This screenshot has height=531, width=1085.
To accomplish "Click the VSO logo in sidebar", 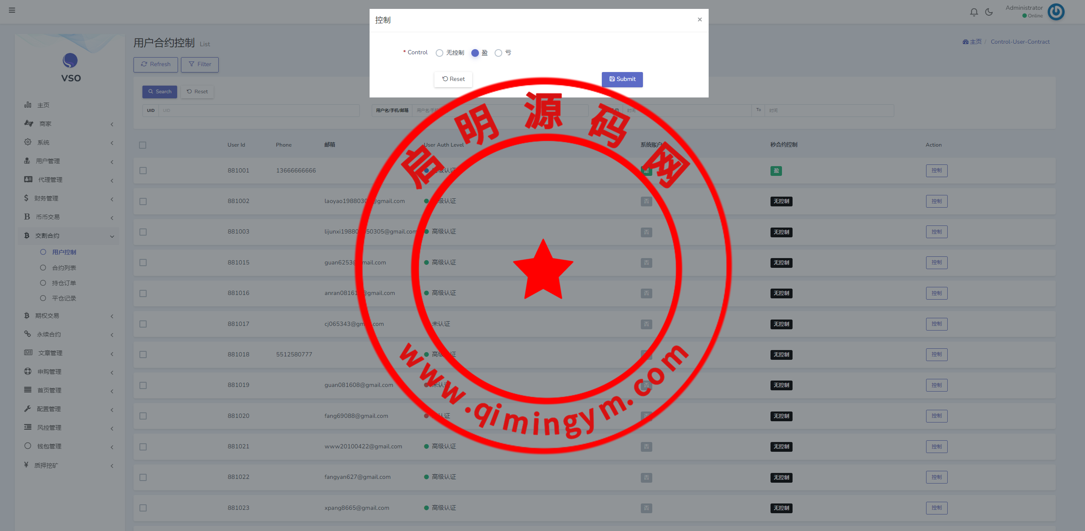I will (x=70, y=61).
